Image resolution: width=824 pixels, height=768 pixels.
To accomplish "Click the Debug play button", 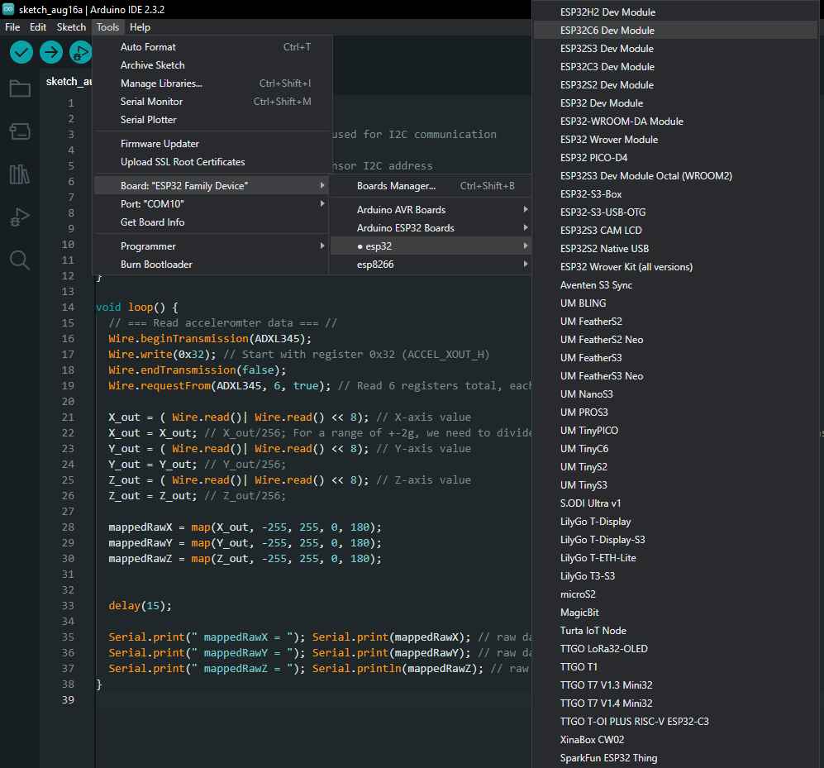I will (80, 52).
